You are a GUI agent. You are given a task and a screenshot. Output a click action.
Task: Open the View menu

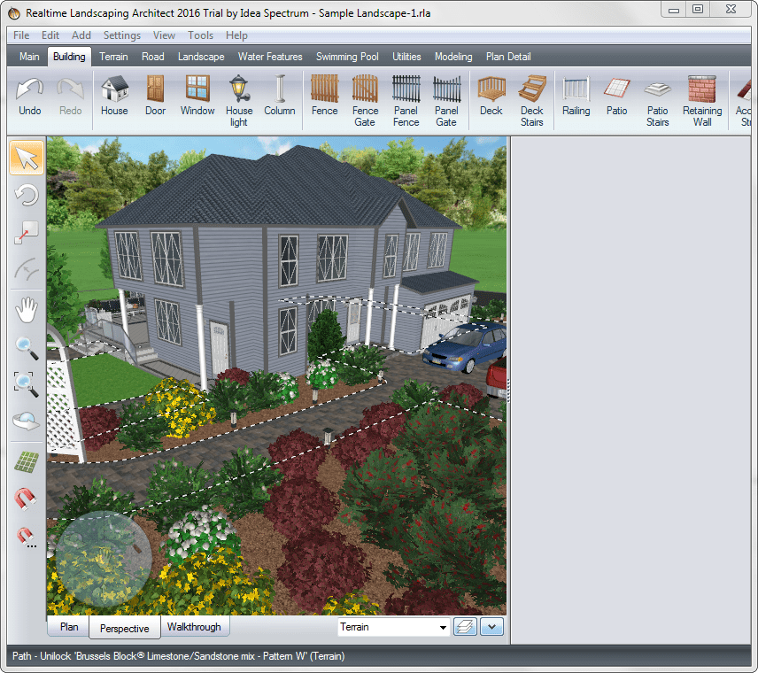pos(165,35)
